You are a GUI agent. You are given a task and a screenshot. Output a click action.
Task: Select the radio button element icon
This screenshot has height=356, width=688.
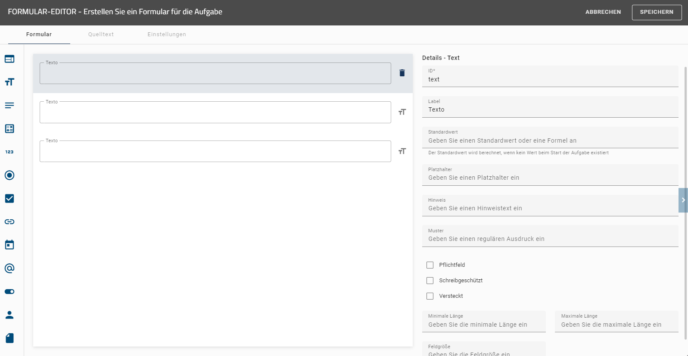[x=9, y=175]
